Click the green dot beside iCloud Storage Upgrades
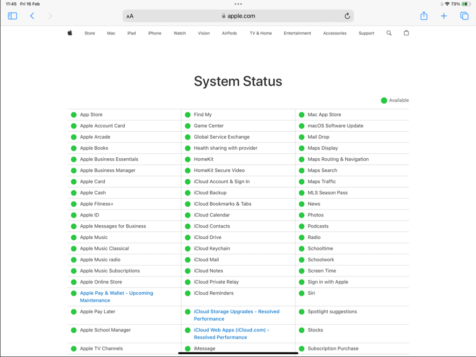Screen dimensions: 476x357 click(x=188, y=312)
